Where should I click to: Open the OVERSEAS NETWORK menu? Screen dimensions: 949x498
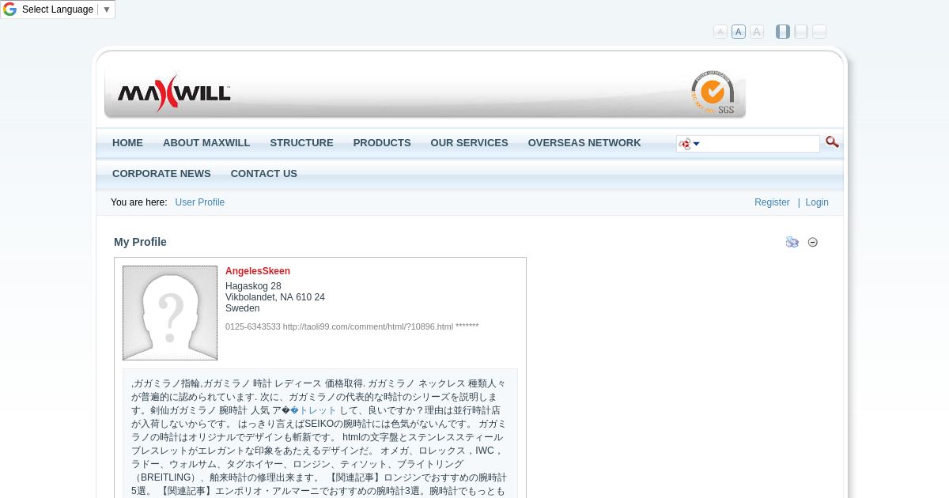pyautogui.click(x=584, y=143)
